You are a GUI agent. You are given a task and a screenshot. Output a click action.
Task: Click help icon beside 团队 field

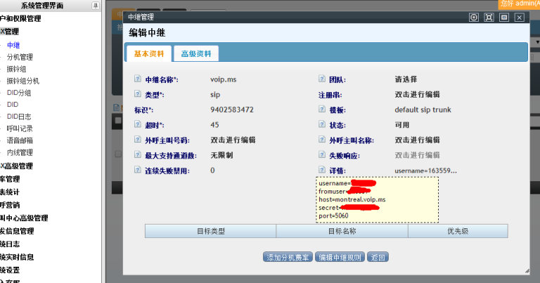(323, 79)
